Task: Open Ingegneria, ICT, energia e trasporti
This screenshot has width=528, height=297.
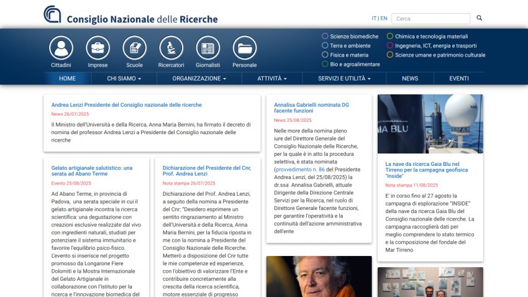Action: pos(435,46)
